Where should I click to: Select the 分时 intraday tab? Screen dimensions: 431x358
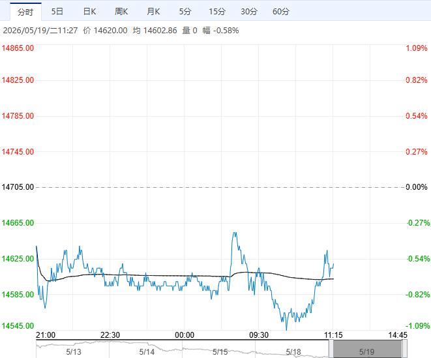[x=25, y=12]
